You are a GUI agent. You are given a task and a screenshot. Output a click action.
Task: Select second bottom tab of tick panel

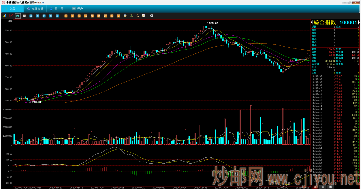click(323, 187)
